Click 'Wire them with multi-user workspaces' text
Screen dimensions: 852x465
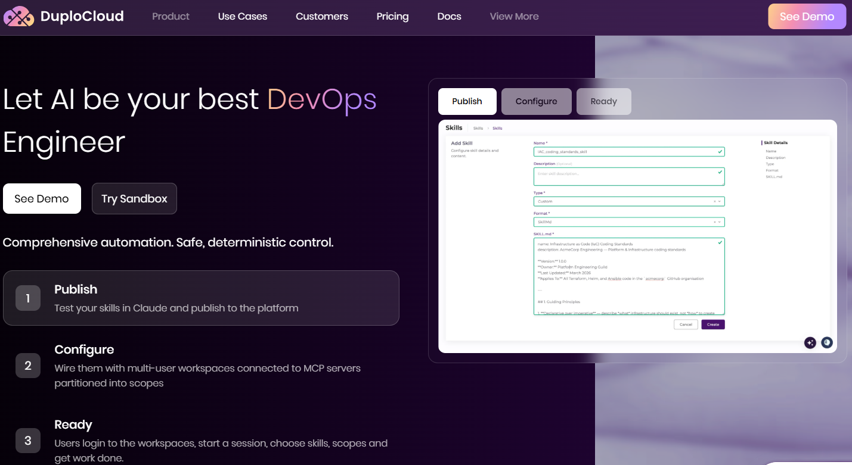[x=207, y=376]
